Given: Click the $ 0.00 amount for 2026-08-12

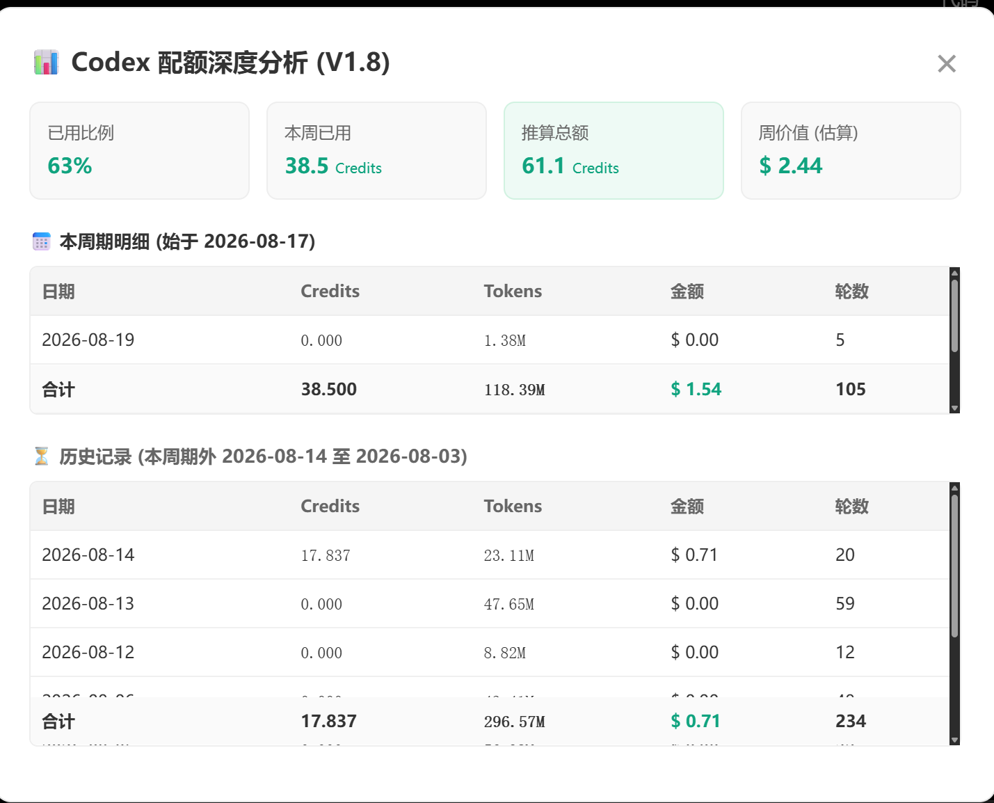Looking at the screenshot, I should pyautogui.click(x=695, y=652).
